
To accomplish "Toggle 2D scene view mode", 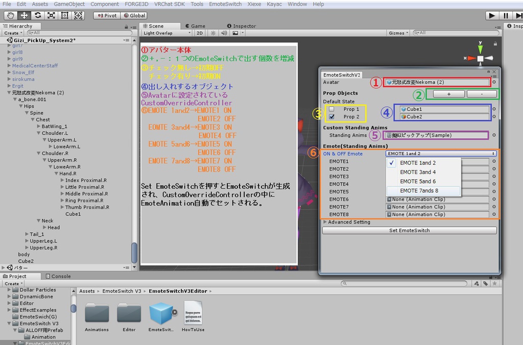I will [x=200, y=33].
